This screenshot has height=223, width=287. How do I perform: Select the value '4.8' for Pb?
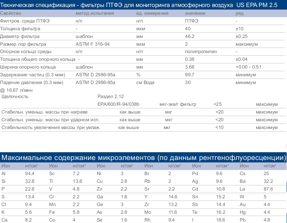click(267, 220)
